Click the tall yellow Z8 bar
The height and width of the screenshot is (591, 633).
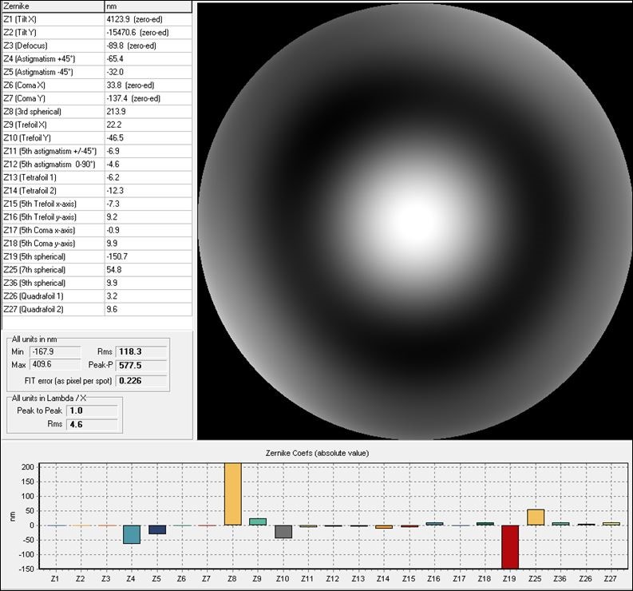coord(233,494)
